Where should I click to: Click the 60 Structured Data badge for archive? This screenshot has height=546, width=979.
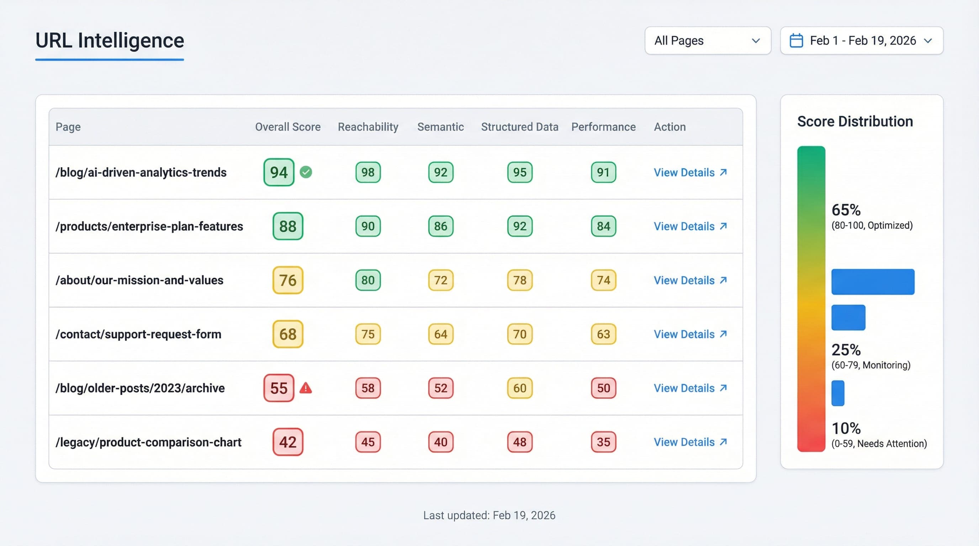tap(519, 388)
